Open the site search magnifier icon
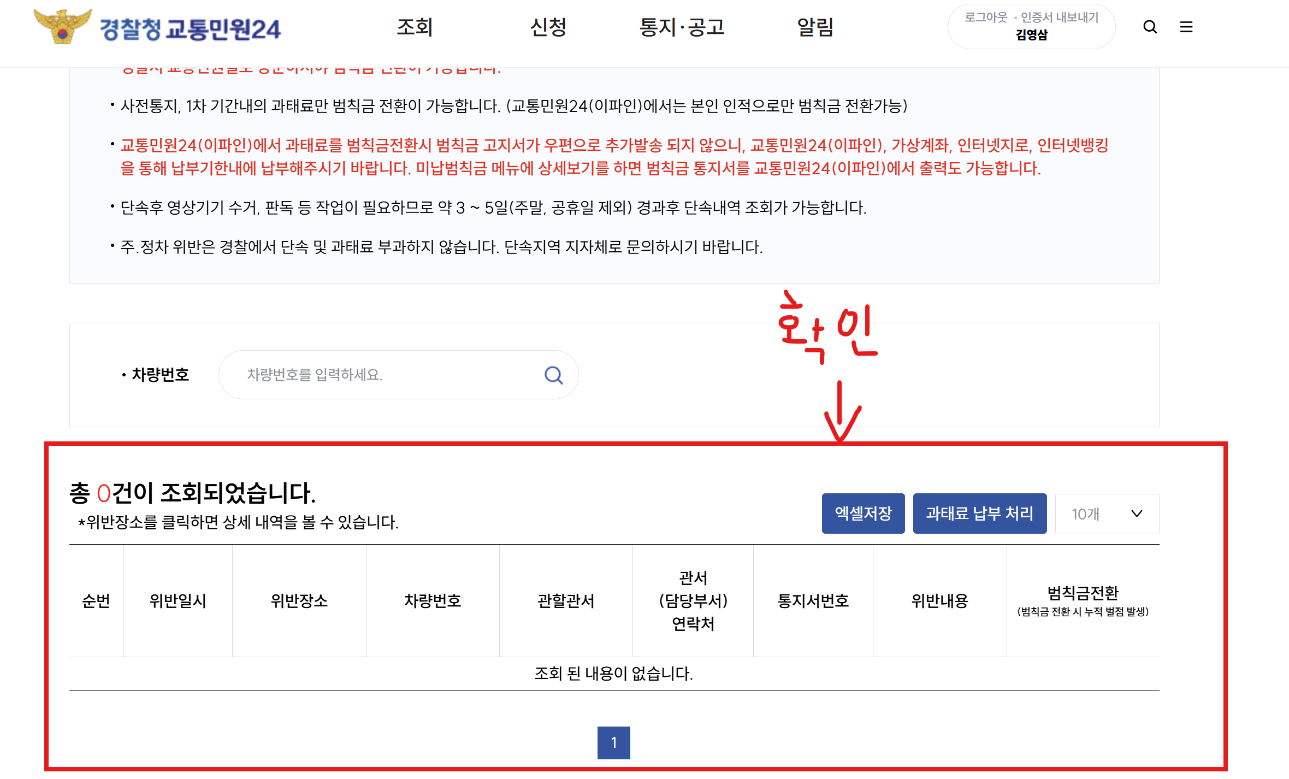The height and width of the screenshot is (779, 1289). click(x=1150, y=27)
